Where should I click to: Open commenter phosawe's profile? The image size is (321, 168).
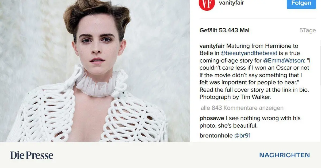pos(212,118)
